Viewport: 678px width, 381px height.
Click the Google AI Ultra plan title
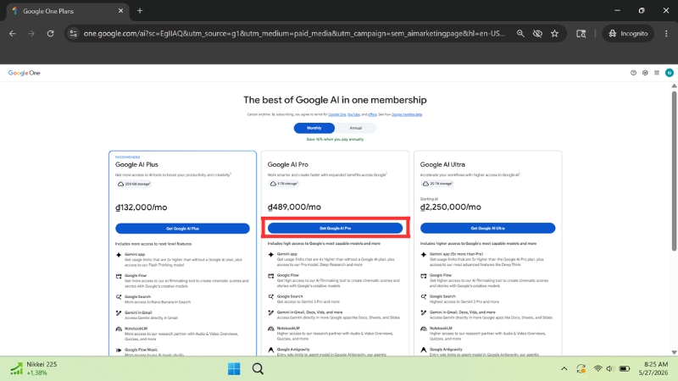pos(442,164)
